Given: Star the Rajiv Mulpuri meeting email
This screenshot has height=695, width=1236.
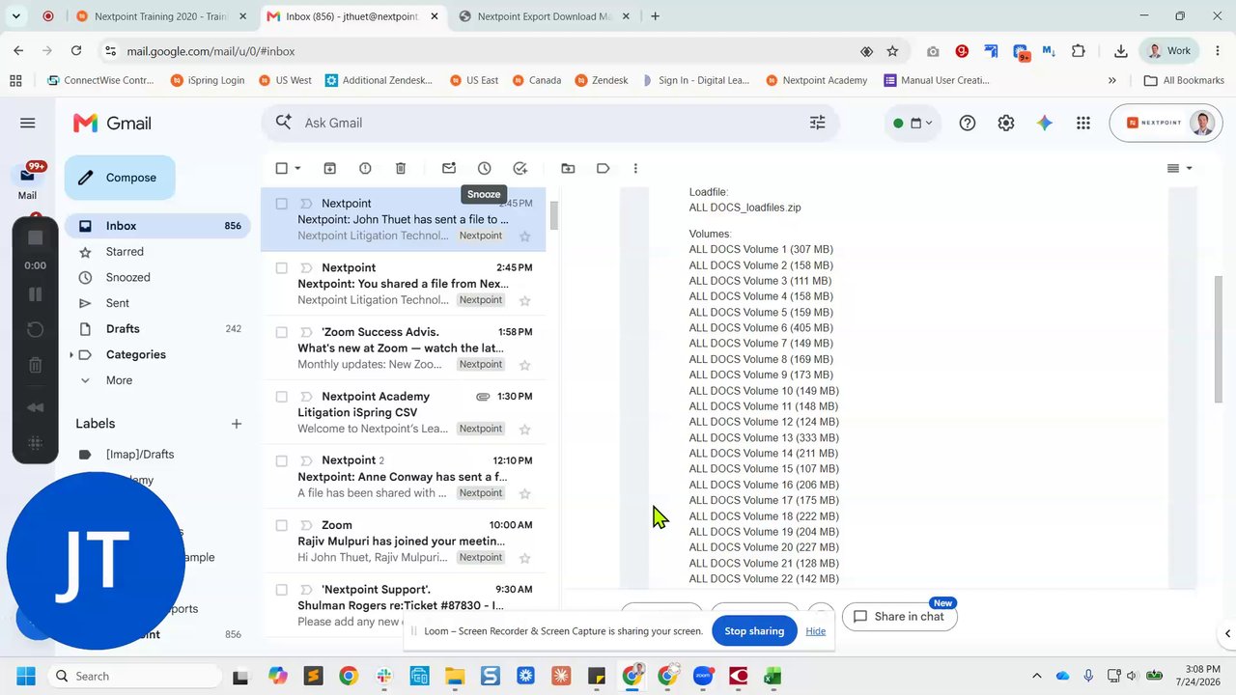Looking at the screenshot, I should click(x=525, y=558).
